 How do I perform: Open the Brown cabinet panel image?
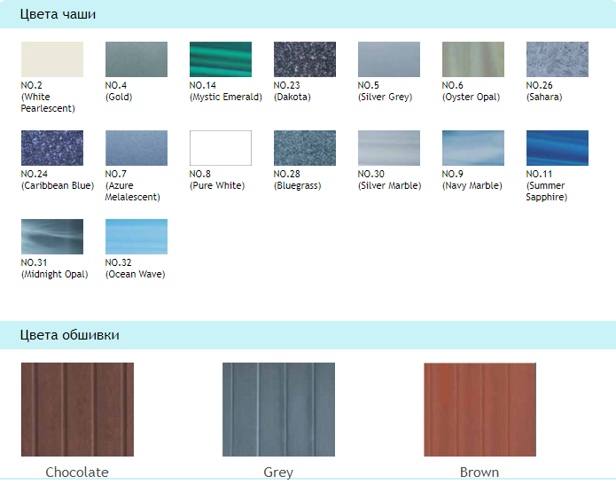coord(480,410)
